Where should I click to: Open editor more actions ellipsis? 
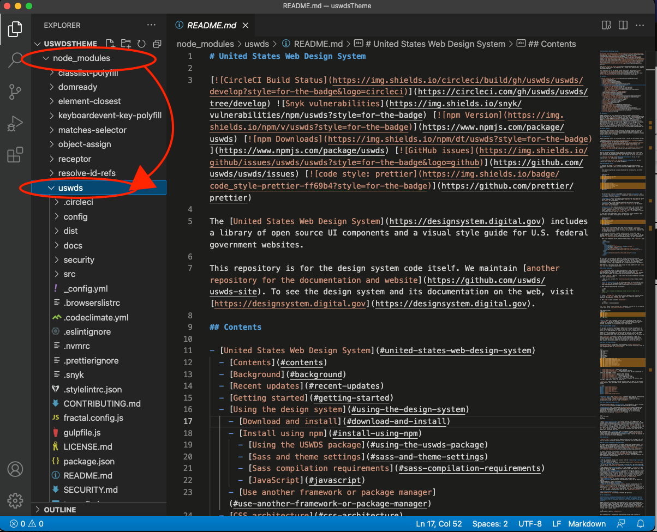(640, 25)
